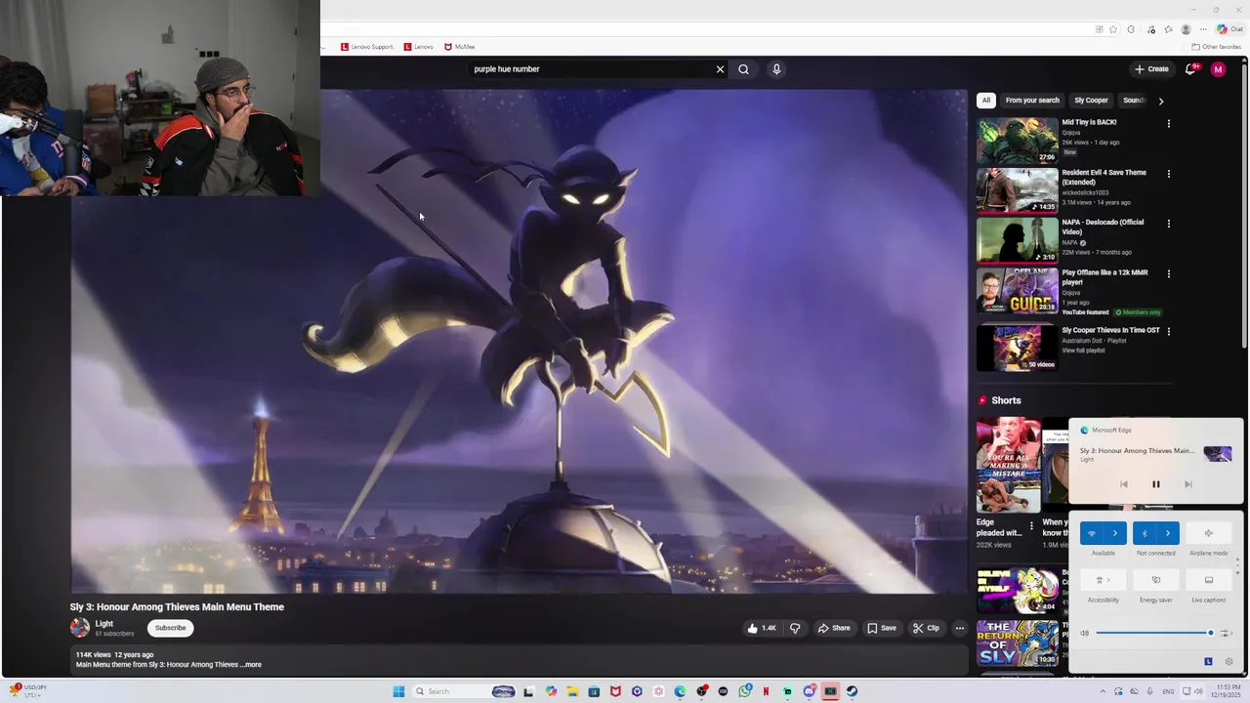Viewport: 1250px width, 703px height.
Task: Click the Create button
Action: [x=1151, y=69]
